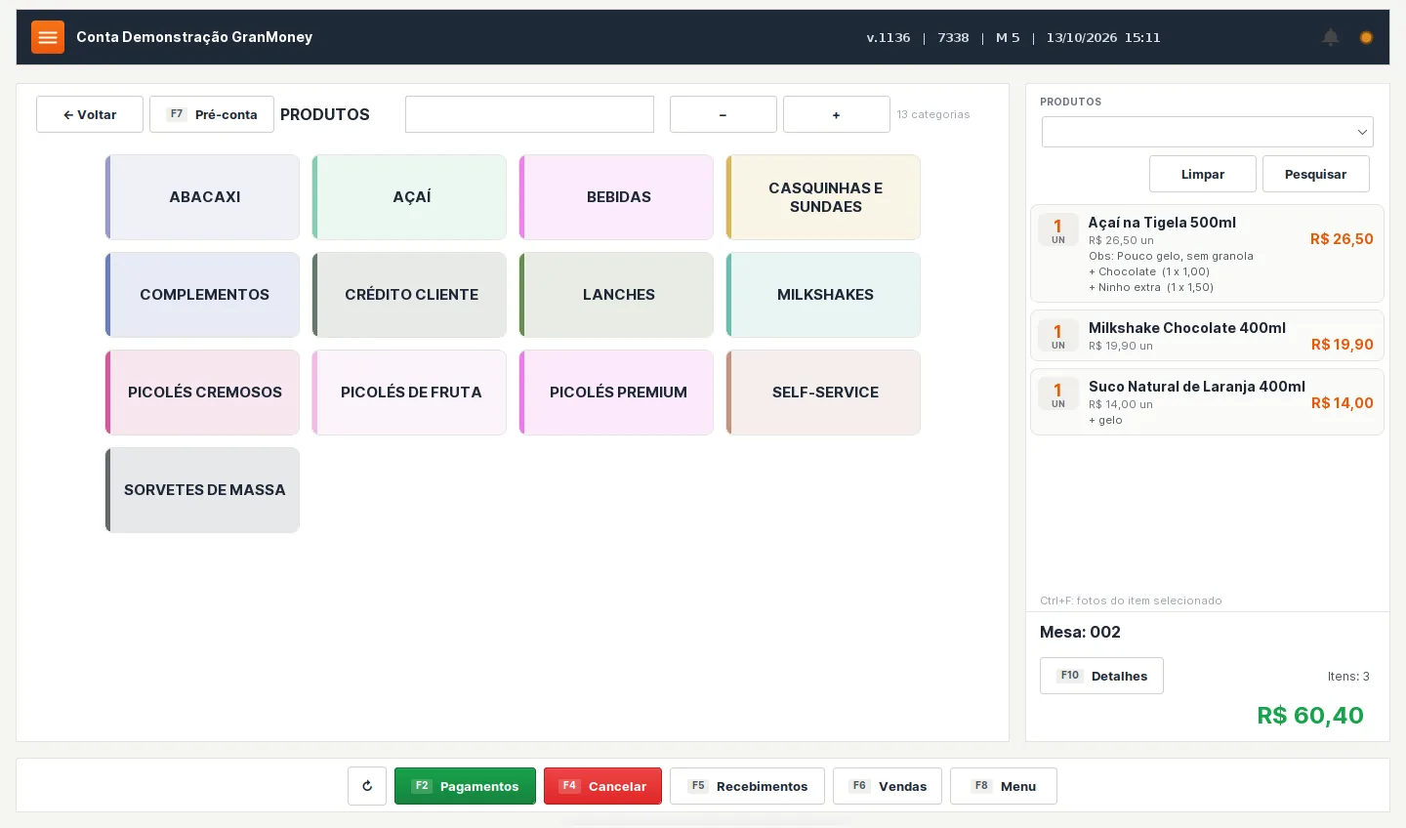
Task: Open Detalhes (F10)
Action: pyautogui.click(x=1101, y=676)
